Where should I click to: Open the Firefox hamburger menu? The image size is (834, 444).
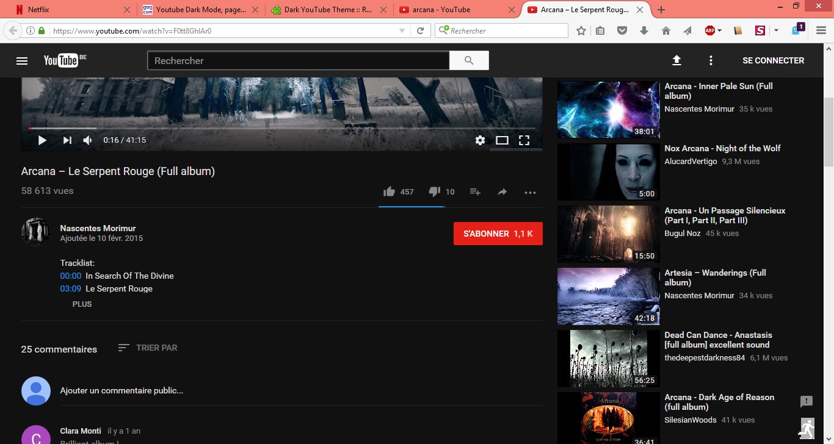coord(821,30)
